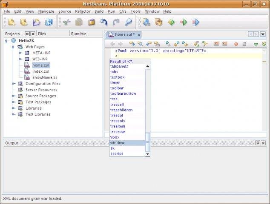Select window from completion list
Viewport: 270px width, 204px height.
118,143
